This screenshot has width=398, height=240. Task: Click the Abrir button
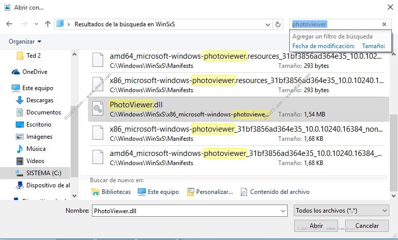[x=316, y=226]
